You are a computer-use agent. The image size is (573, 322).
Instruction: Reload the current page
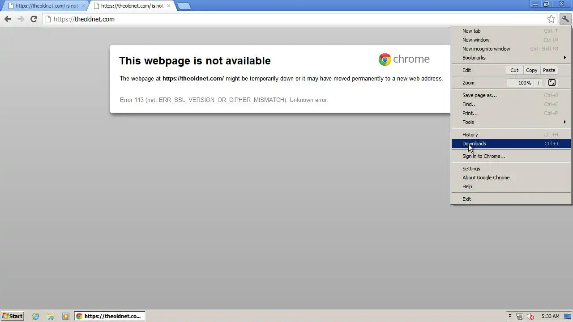tap(34, 19)
